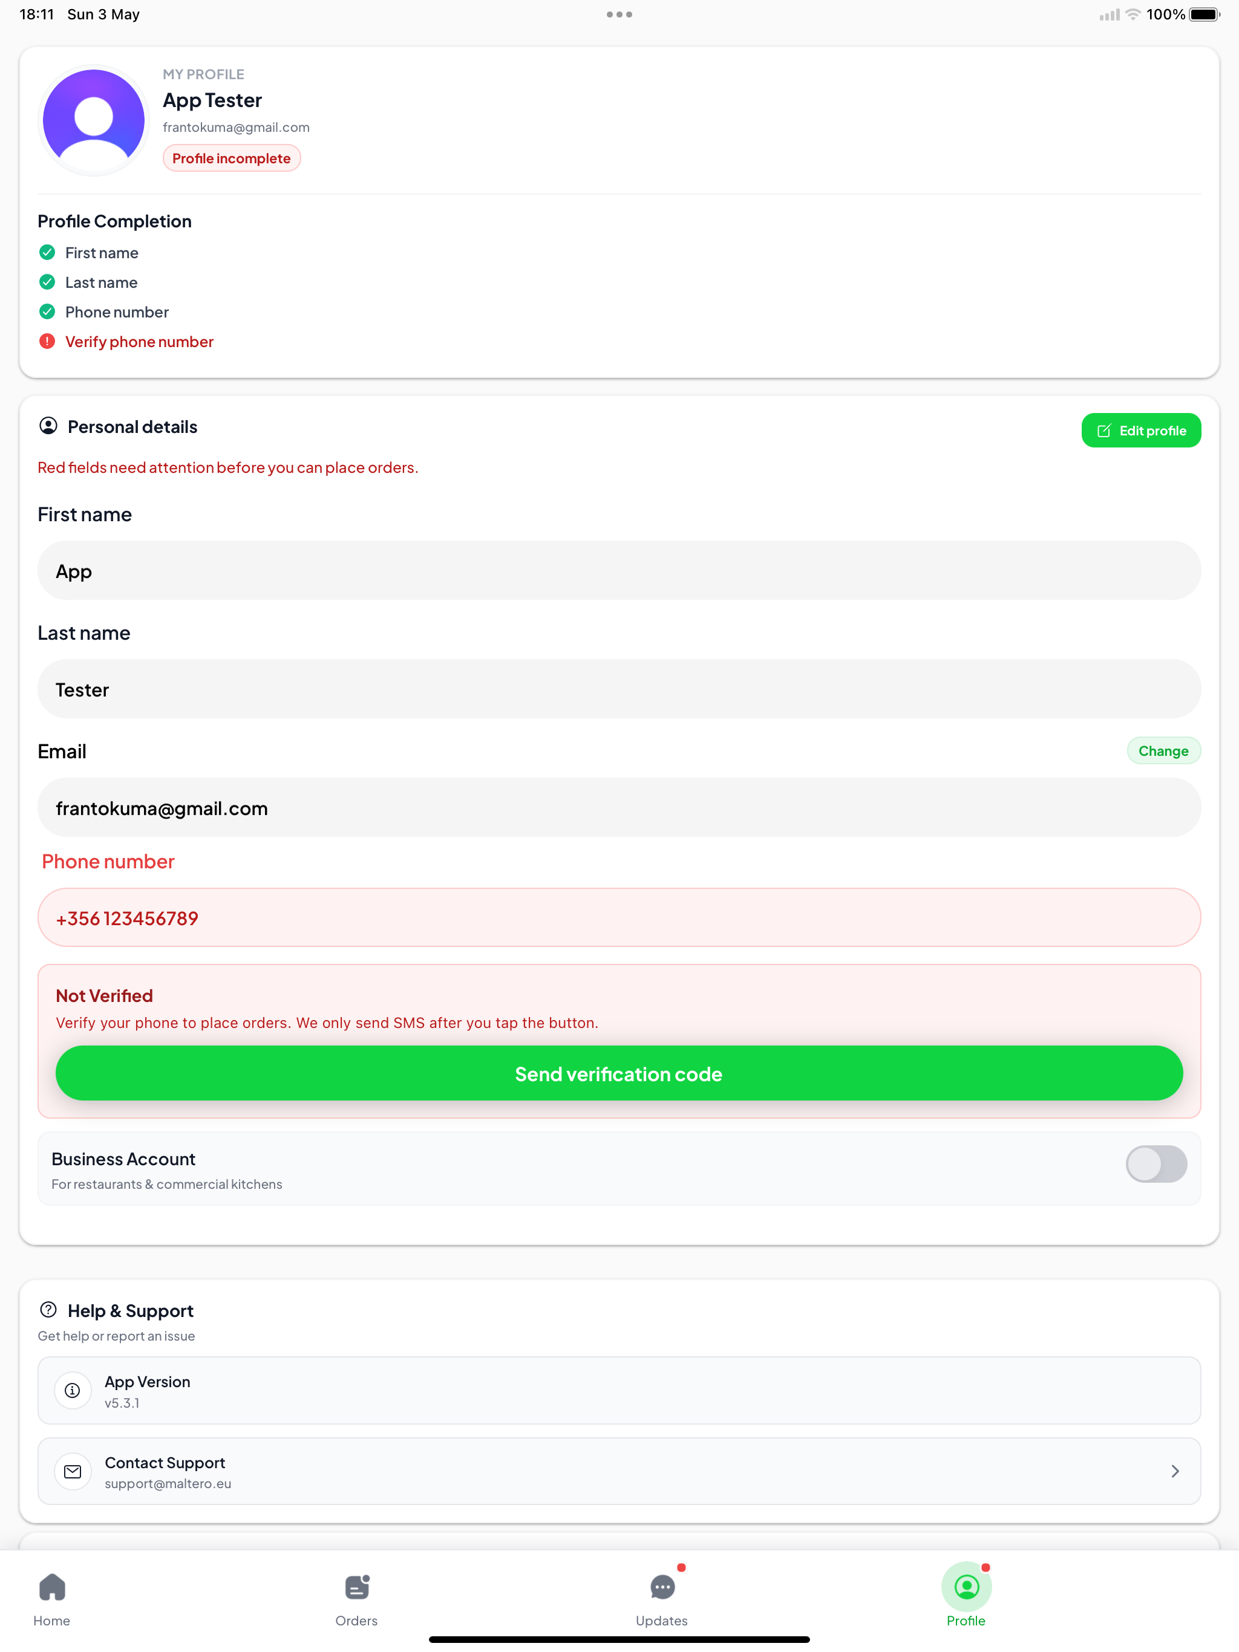This screenshot has width=1239, height=1652.
Task: Click the First name field containing App
Action: click(x=619, y=571)
